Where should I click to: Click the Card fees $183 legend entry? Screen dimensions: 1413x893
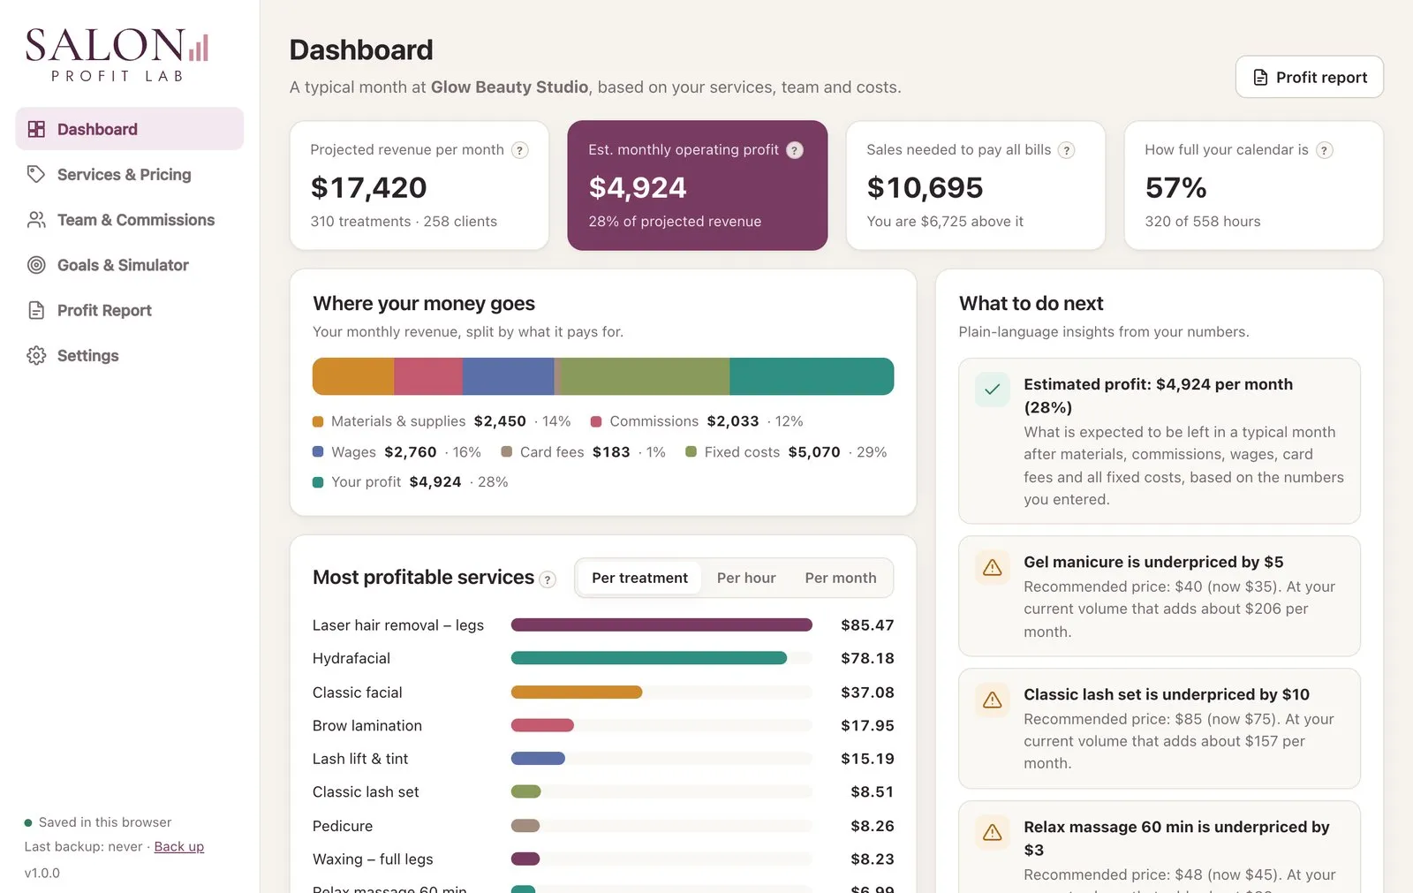pyautogui.click(x=583, y=452)
